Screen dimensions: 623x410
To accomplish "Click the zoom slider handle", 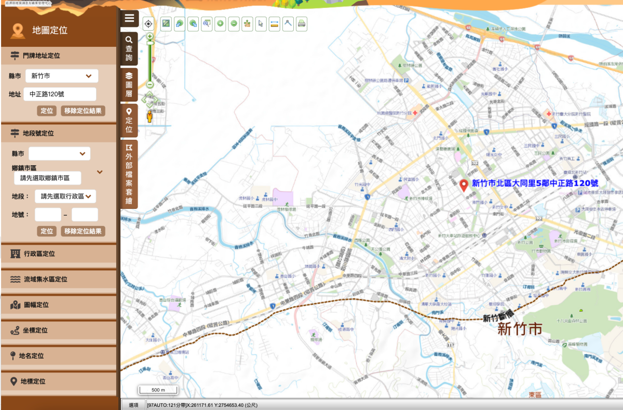I will (150, 44).
